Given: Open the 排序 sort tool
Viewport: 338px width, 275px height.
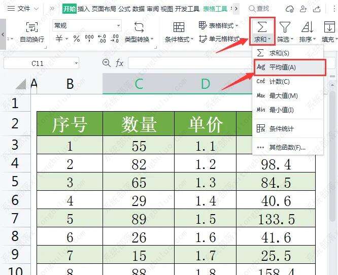Looking at the screenshot, I should [308, 32].
